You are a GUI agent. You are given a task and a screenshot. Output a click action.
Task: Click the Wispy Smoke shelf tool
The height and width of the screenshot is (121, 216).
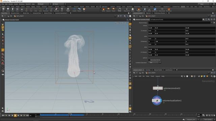pyautogui.click(x=127, y=10)
